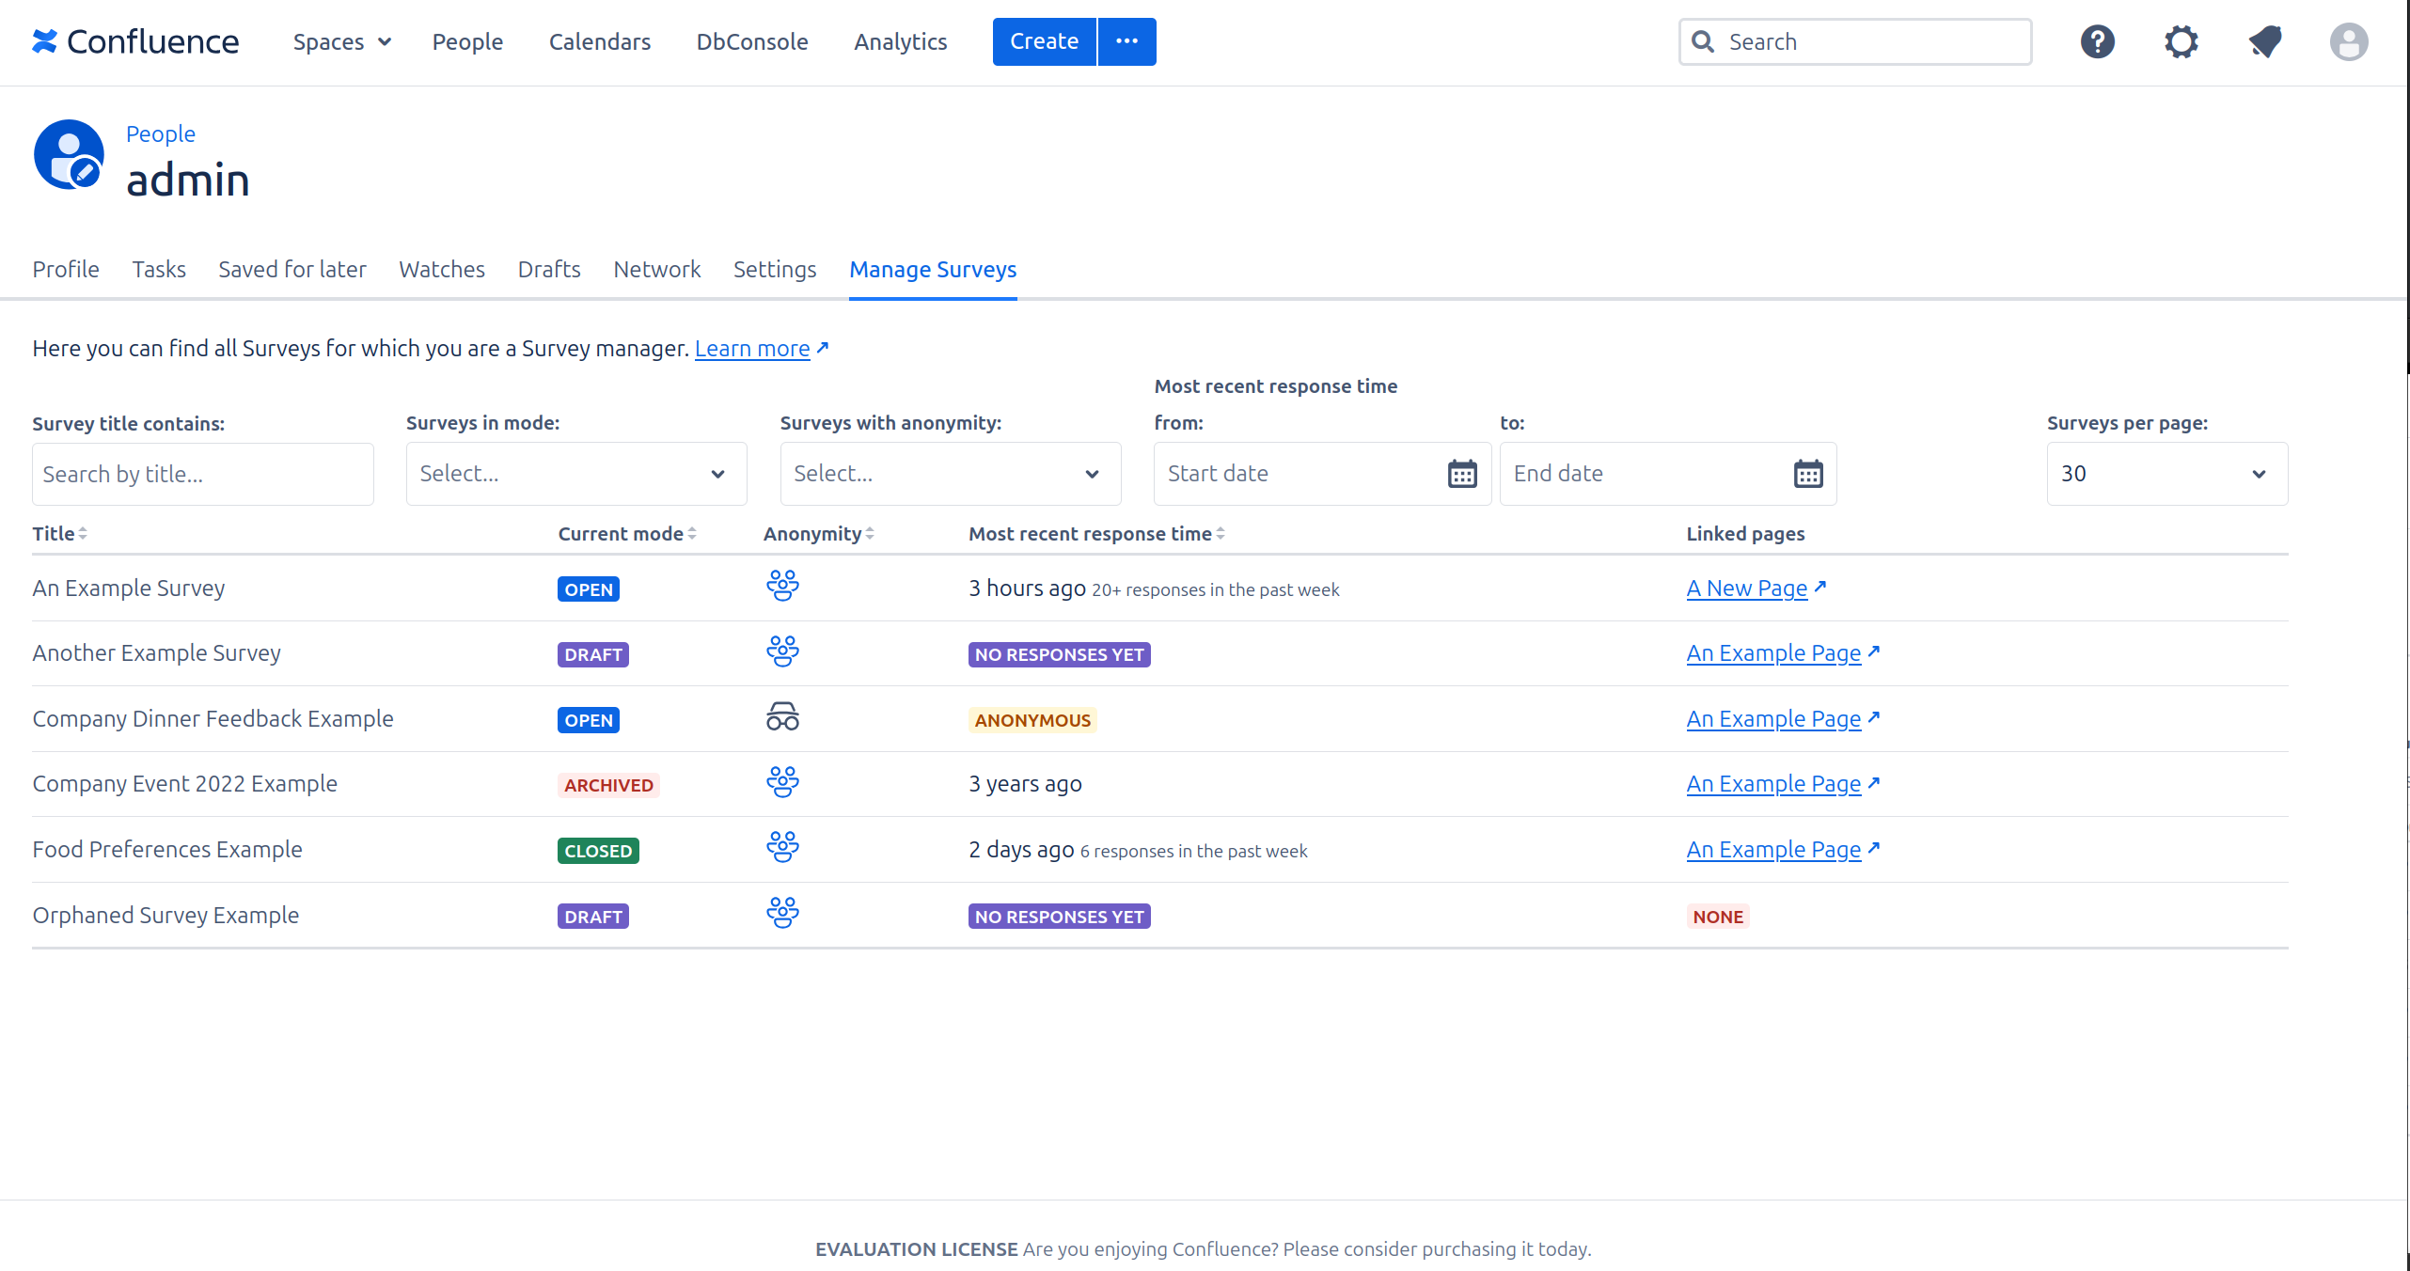
Task: Switch to the Watches tab
Action: [442, 270]
